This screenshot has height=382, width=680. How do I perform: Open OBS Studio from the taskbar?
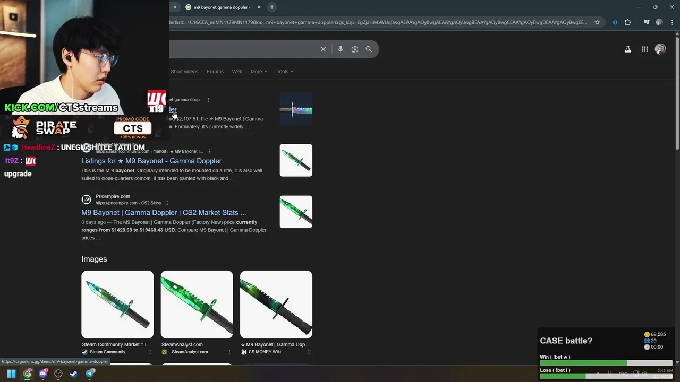[x=58, y=374]
